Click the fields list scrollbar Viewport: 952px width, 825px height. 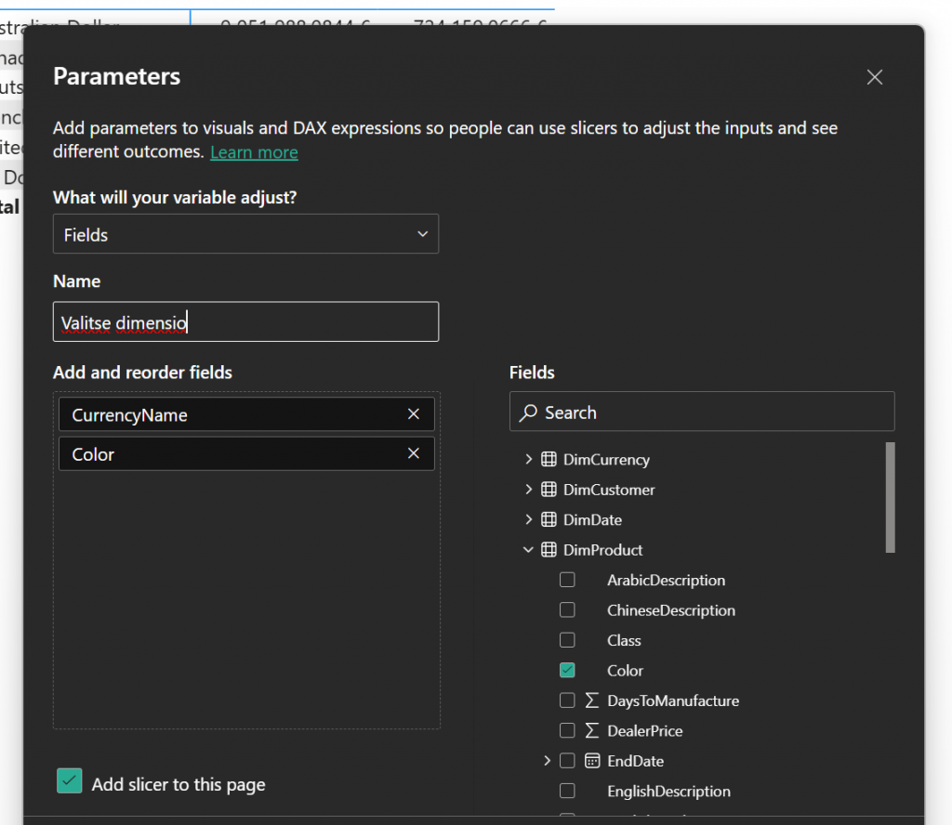890,497
